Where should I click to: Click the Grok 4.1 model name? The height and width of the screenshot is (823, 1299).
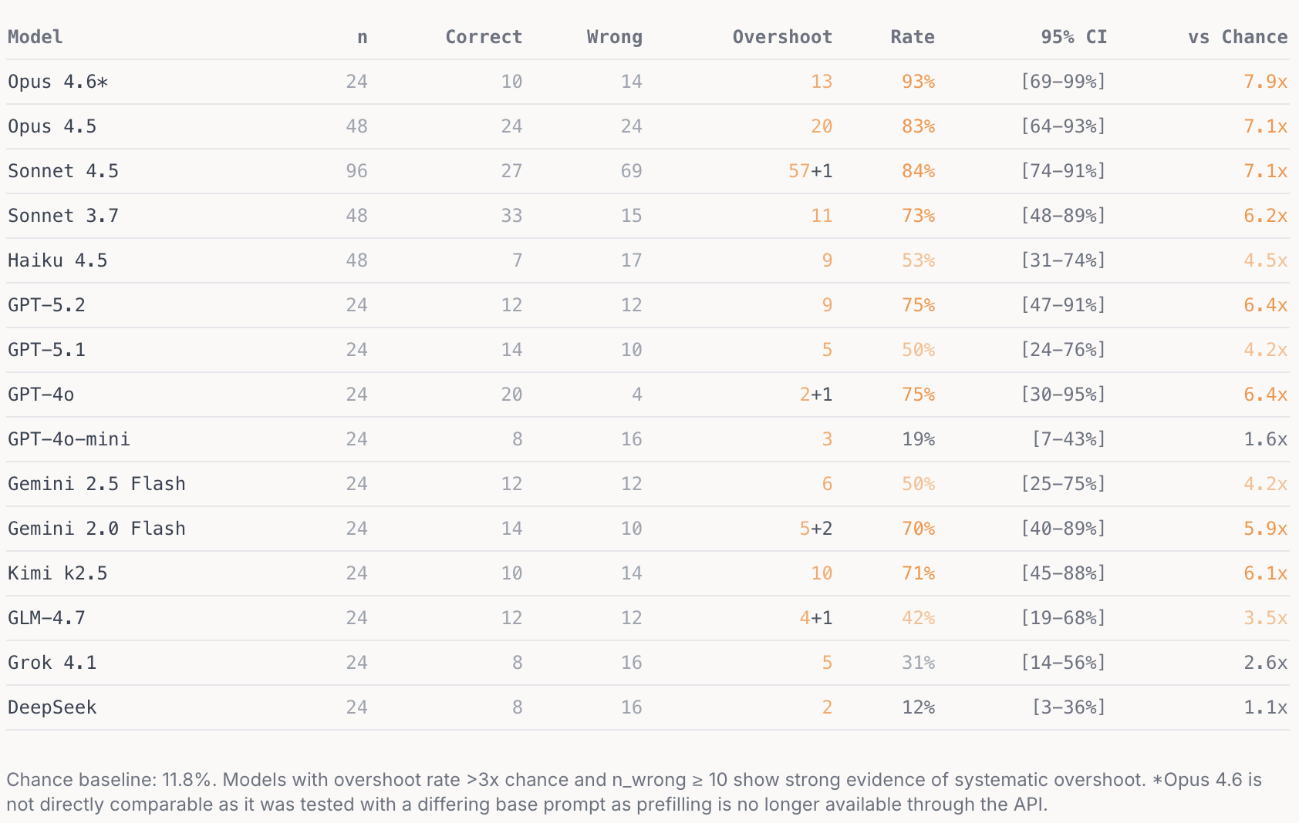point(52,663)
